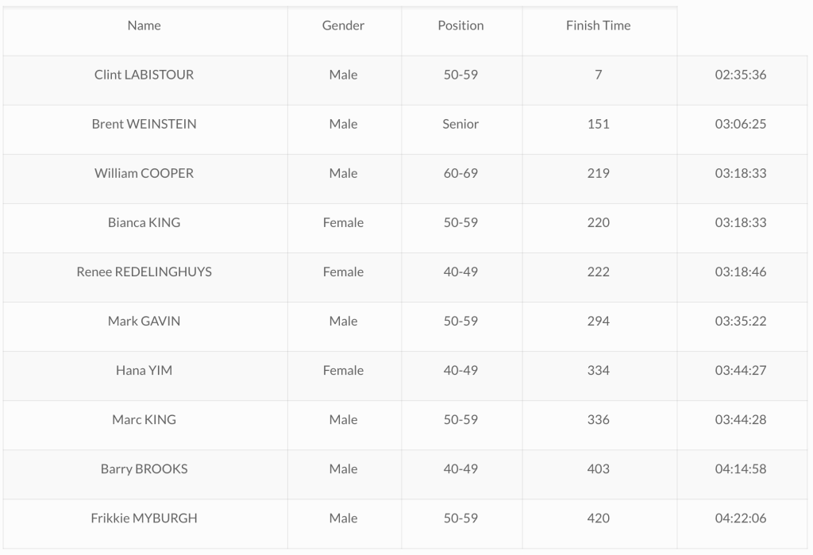
Task: Choose Barry BROOKS in the list
Action: 144,468
